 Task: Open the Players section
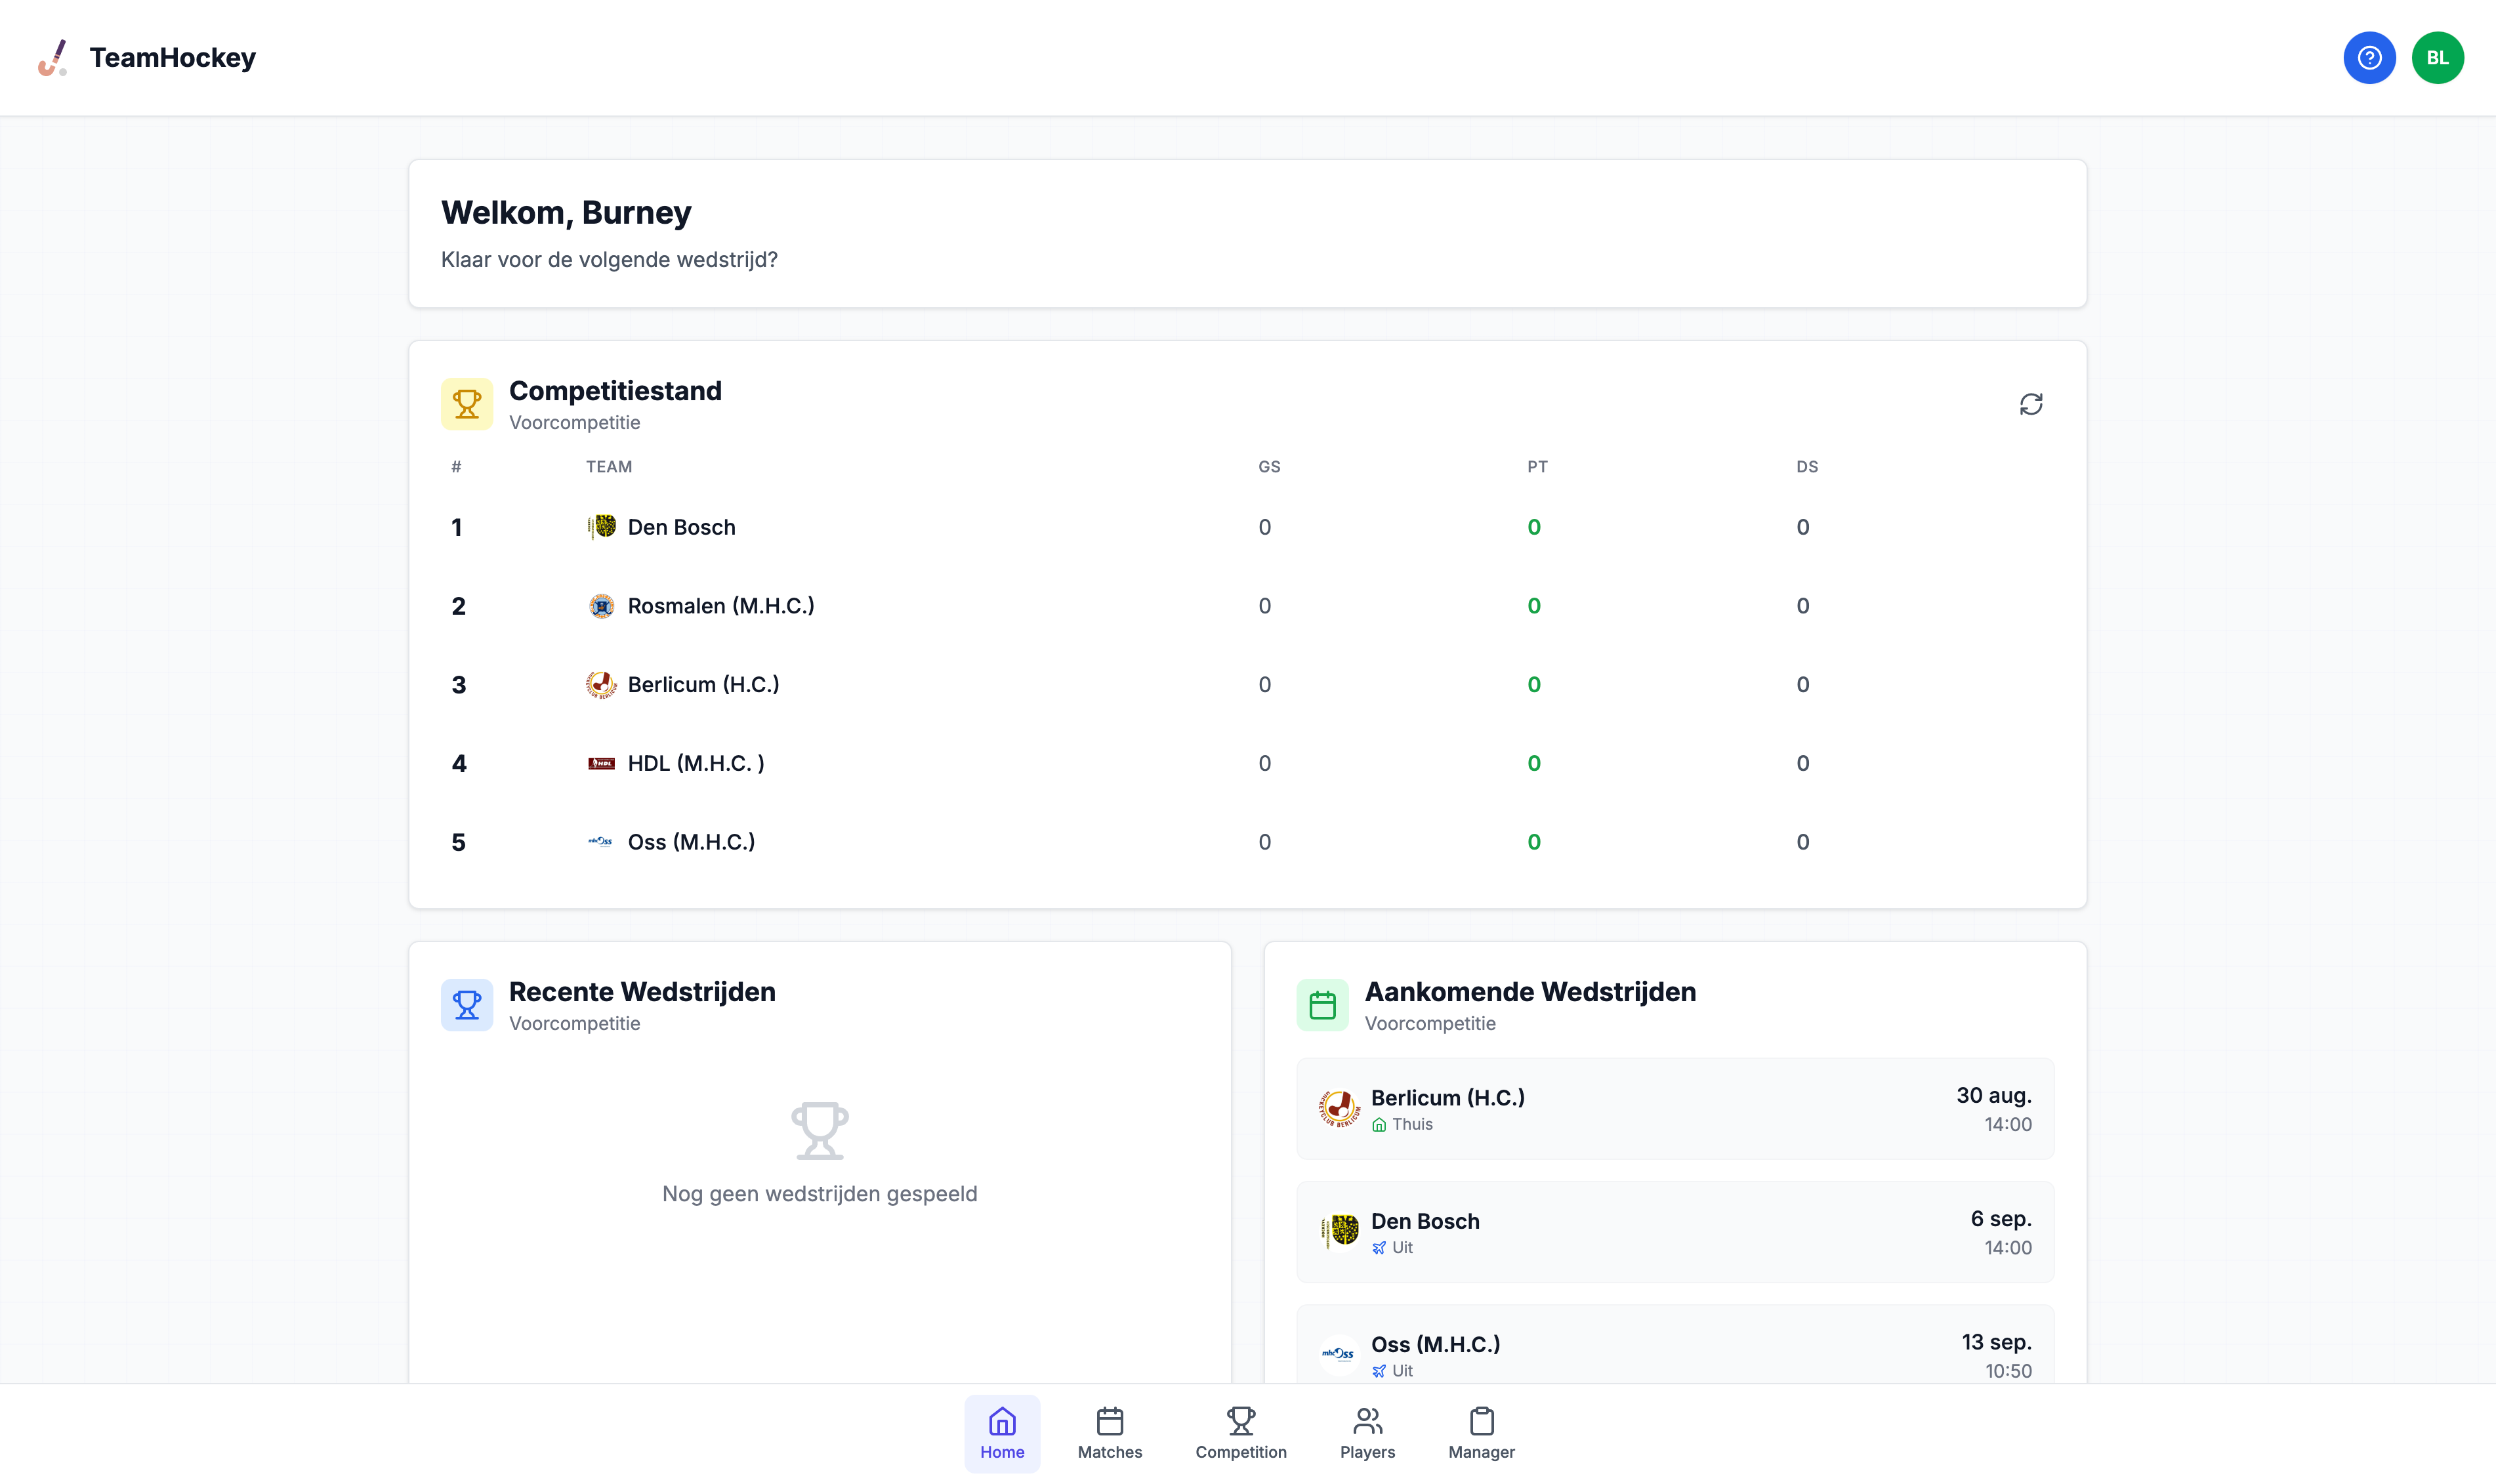[x=1367, y=1431]
